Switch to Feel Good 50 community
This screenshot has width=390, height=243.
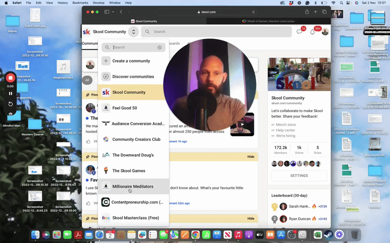click(133, 108)
